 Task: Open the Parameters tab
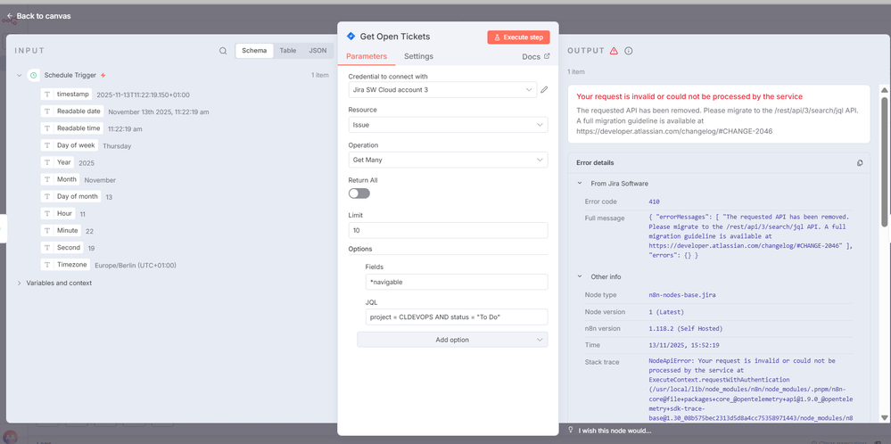(x=367, y=56)
